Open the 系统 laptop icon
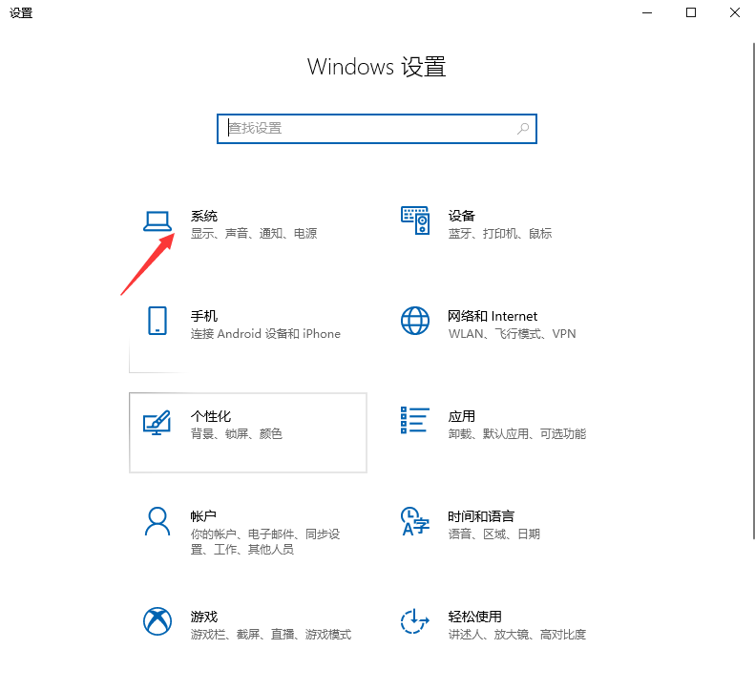755x691 pixels. pos(157,221)
